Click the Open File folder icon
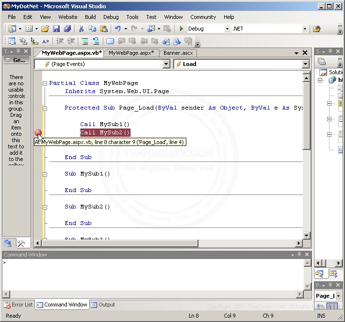This screenshot has width=345, height=322. [45, 29]
